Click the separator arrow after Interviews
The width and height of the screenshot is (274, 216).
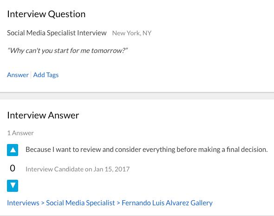pyautogui.click(x=43, y=203)
